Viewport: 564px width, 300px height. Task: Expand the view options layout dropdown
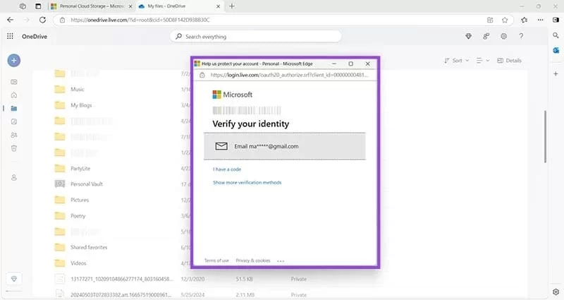tap(482, 61)
